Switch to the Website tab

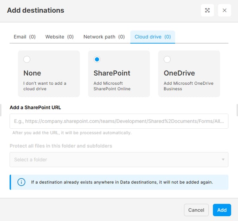[59, 37]
